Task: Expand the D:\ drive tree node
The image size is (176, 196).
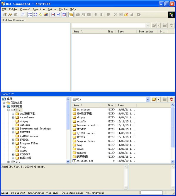Action: pos(9,162)
